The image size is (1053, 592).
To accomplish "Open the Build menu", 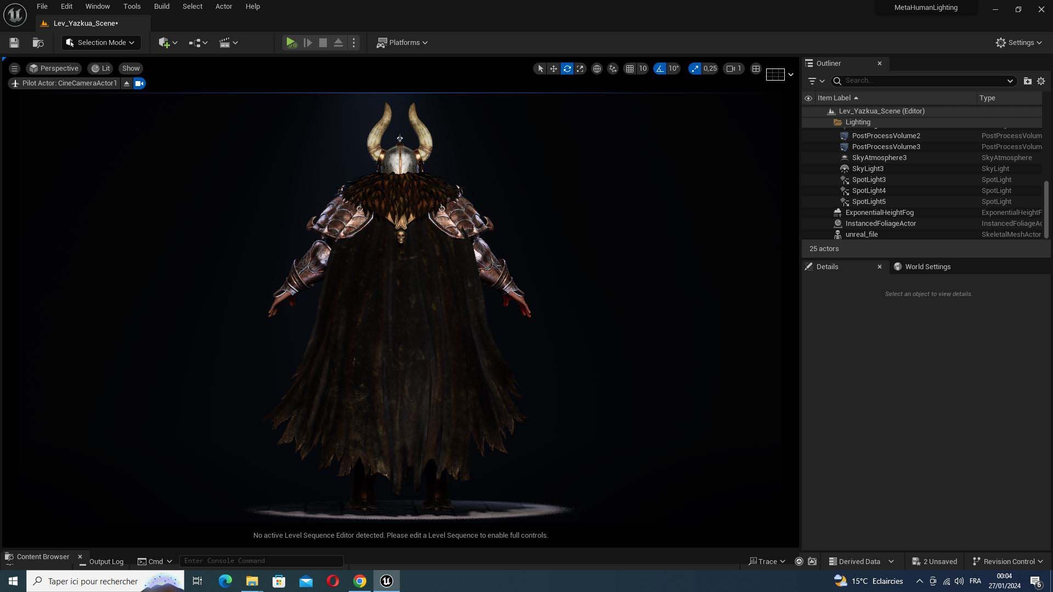I will pos(162,7).
